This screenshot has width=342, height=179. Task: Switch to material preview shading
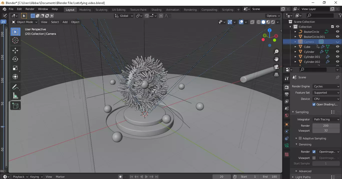coord(268,22)
